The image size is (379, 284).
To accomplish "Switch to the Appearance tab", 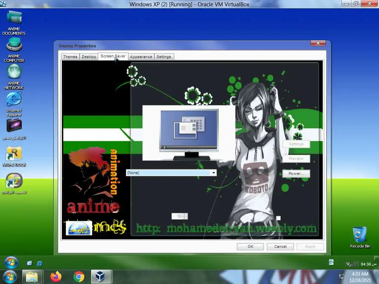I will [x=141, y=57].
